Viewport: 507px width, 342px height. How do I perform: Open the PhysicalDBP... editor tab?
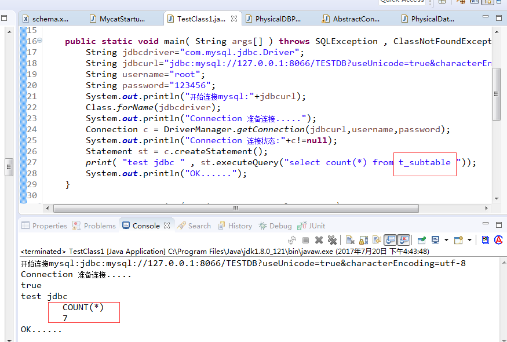point(273,19)
